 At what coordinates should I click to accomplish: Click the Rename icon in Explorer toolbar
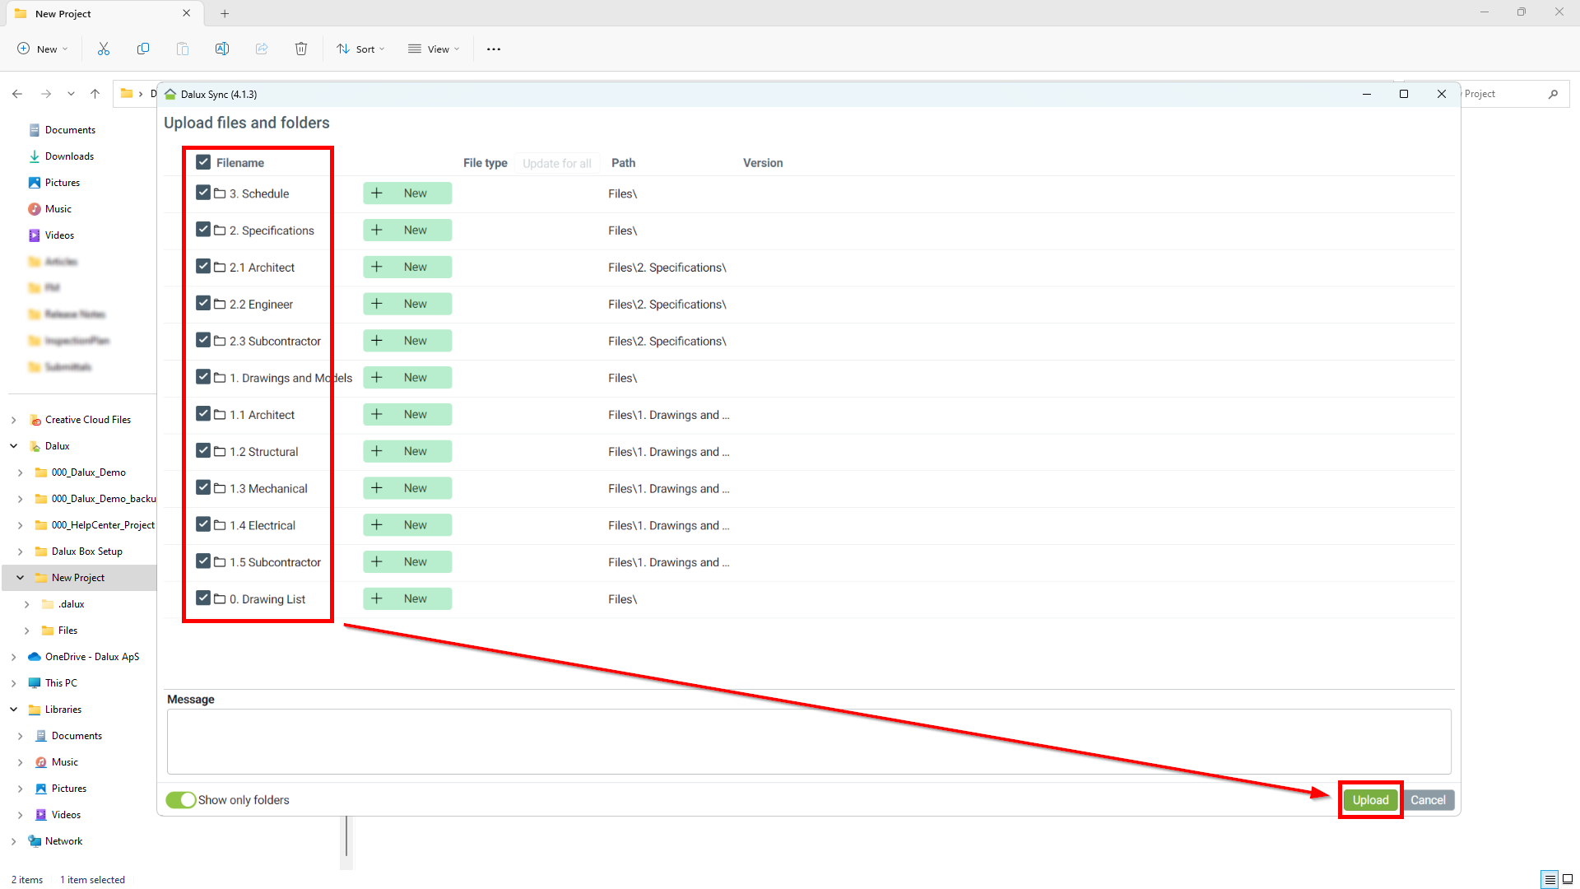[222, 49]
